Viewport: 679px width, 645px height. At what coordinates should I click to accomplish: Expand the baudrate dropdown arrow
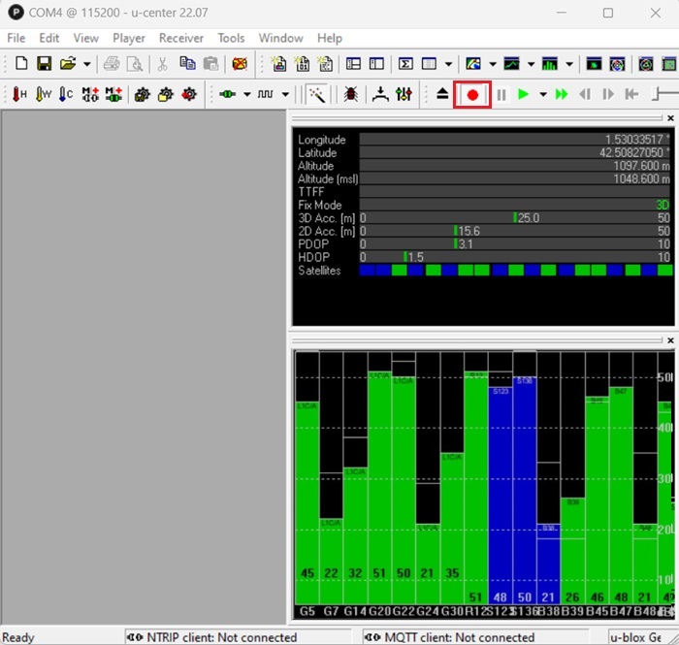point(284,94)
